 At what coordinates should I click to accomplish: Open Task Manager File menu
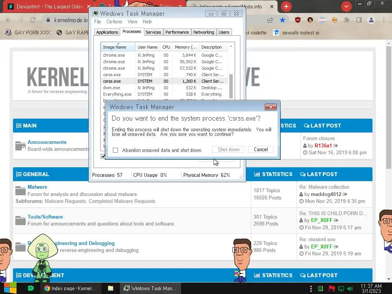click(x=98, y=22)
